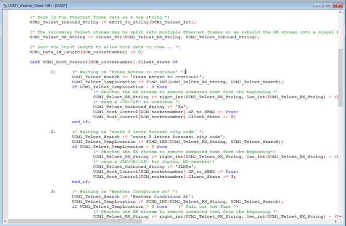346x226 pixels.
Task: Click the UCM1_Weather_Client window title icon
Action: tap(5, 5)
